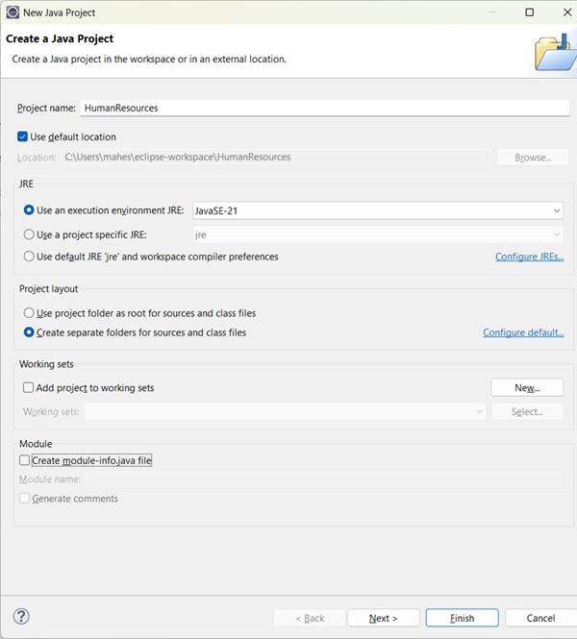Image resolution: width=577 pixels, height=639 pixels.
Task: Click the Project name text field
Action: point(323,108)
